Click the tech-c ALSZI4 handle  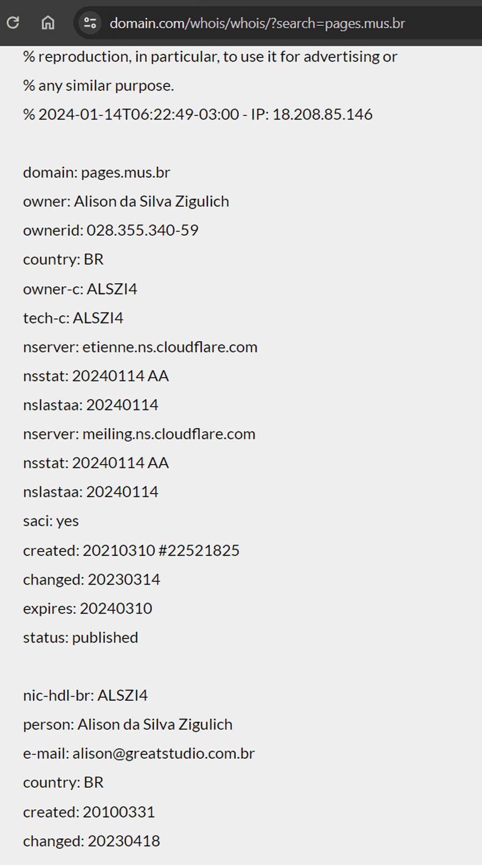tap(98, 318)
